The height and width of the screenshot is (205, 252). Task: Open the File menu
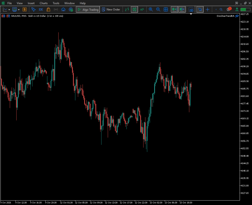pos(9,3)
